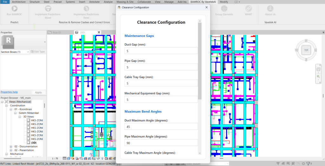Click the Mechanical Equipment Gap field
Screen dimensions: 325x166
[161, 99]
